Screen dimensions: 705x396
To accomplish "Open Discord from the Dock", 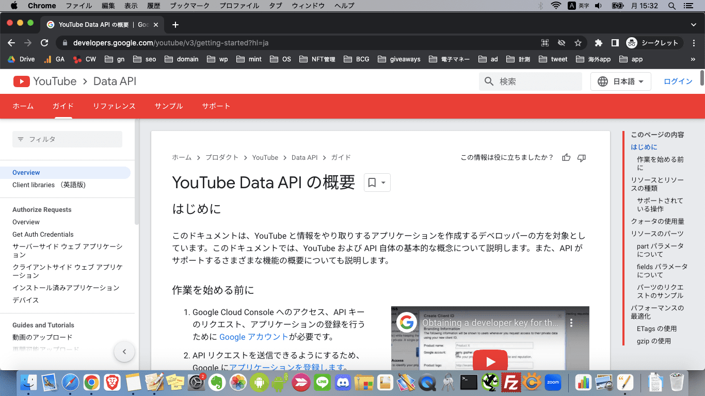I will (343, 382).
